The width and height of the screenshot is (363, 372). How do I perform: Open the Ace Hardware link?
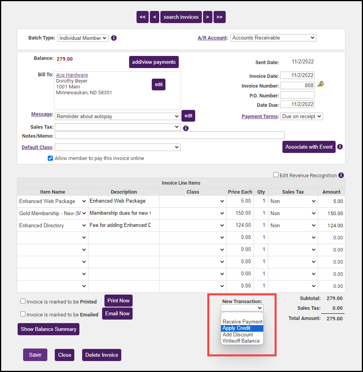[x=72, y=75]
